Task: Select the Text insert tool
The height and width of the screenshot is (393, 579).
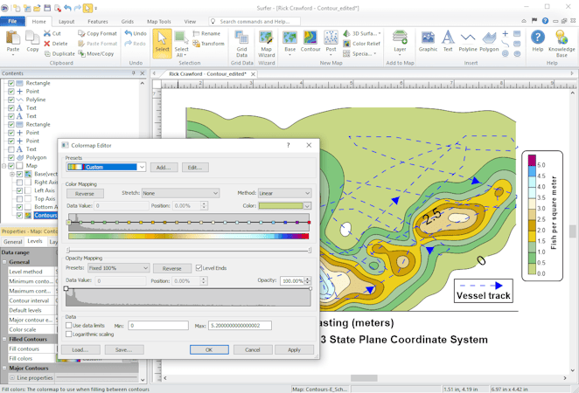Action: click(x=448, y=41)
